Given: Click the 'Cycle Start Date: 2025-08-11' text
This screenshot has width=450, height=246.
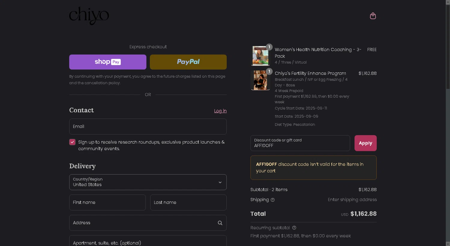Looking at the screenshot, I should point(301,108).
